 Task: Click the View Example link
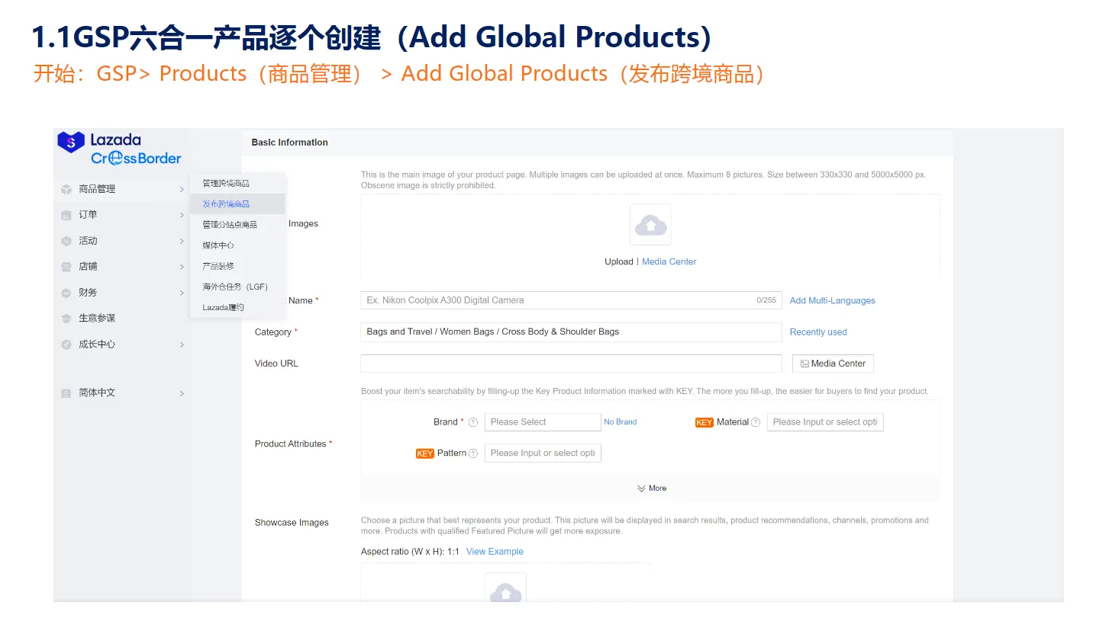point(495,552)
